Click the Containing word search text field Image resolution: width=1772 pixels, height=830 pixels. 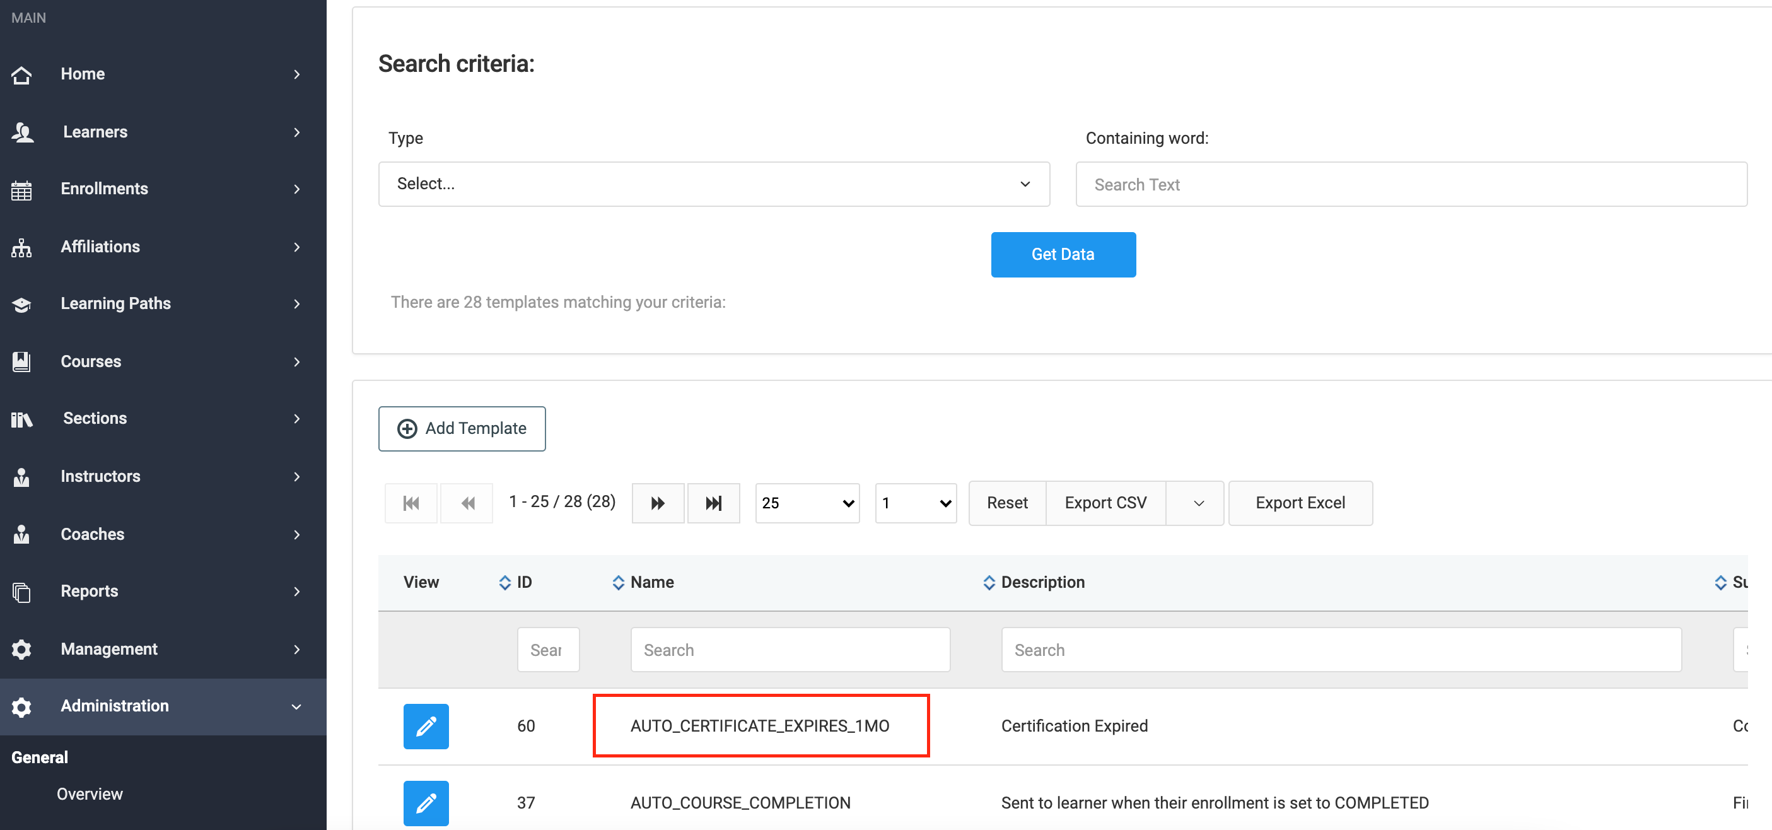1410,184
